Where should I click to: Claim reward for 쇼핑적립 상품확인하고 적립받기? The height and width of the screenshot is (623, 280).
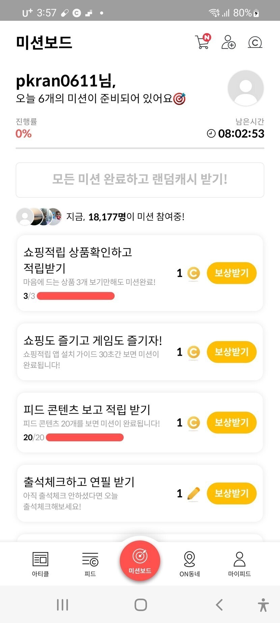(231, 273)
